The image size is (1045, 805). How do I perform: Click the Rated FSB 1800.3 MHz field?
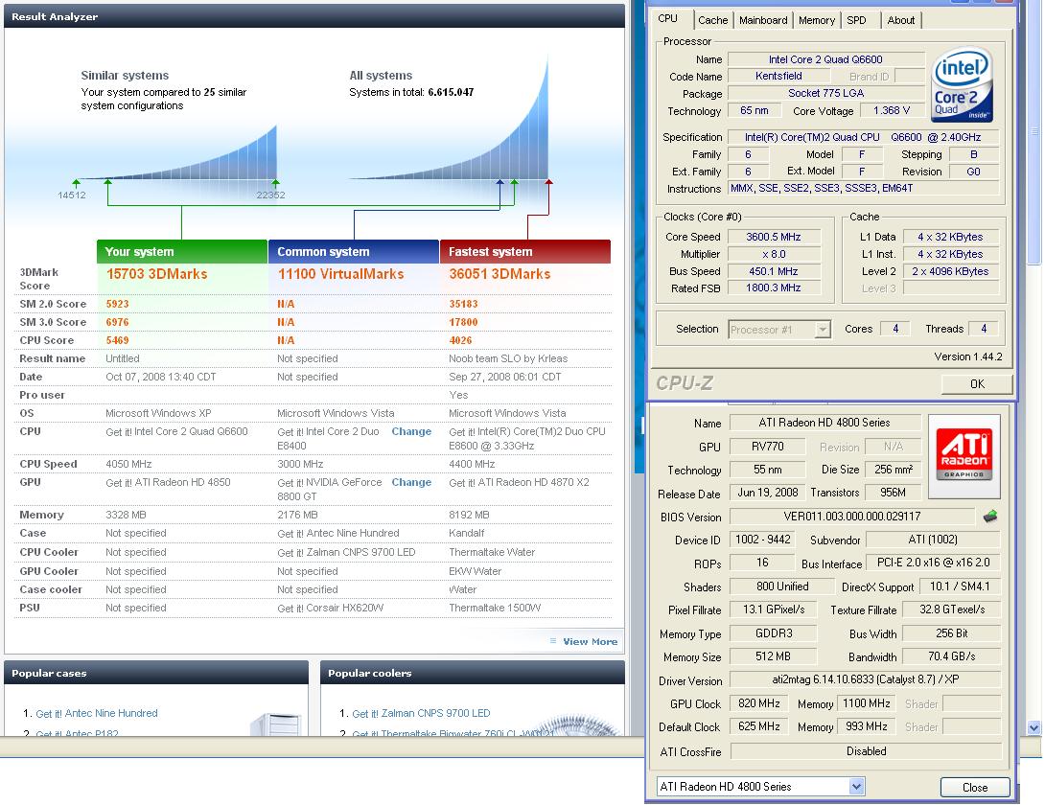774,287
